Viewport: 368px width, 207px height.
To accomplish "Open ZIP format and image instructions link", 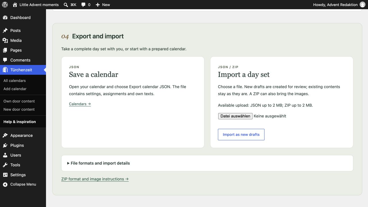I will coord(95,179).
